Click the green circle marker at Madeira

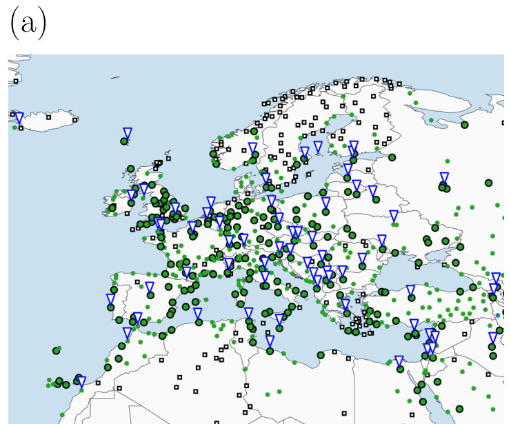pyautogui.click(x=56, y=351)
